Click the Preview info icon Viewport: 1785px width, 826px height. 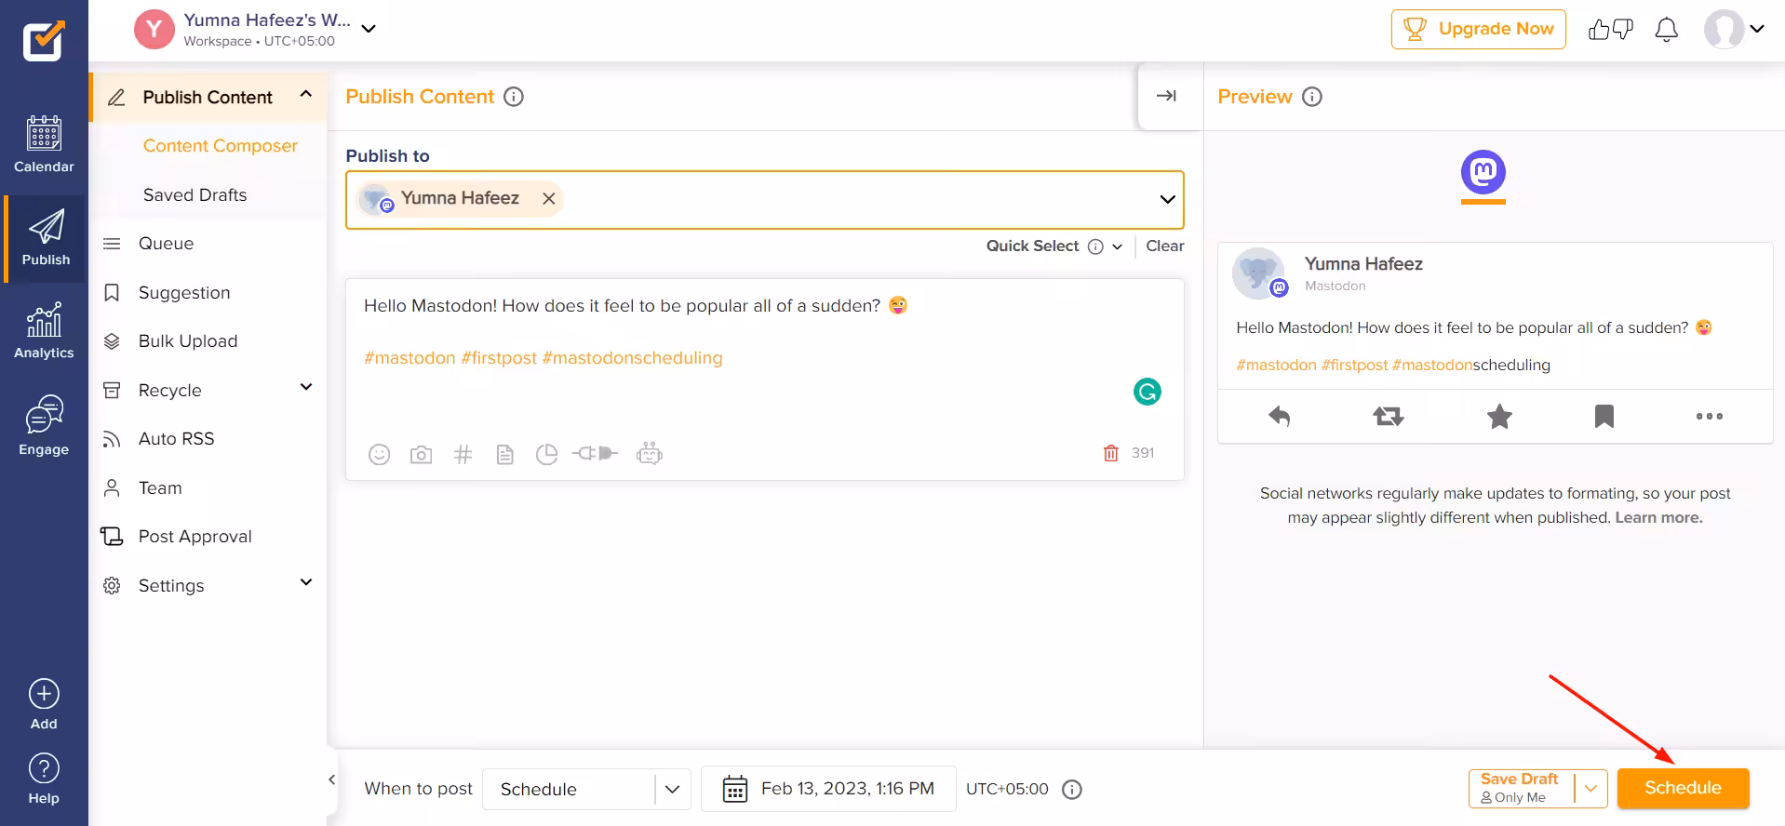click(1312, 97)
